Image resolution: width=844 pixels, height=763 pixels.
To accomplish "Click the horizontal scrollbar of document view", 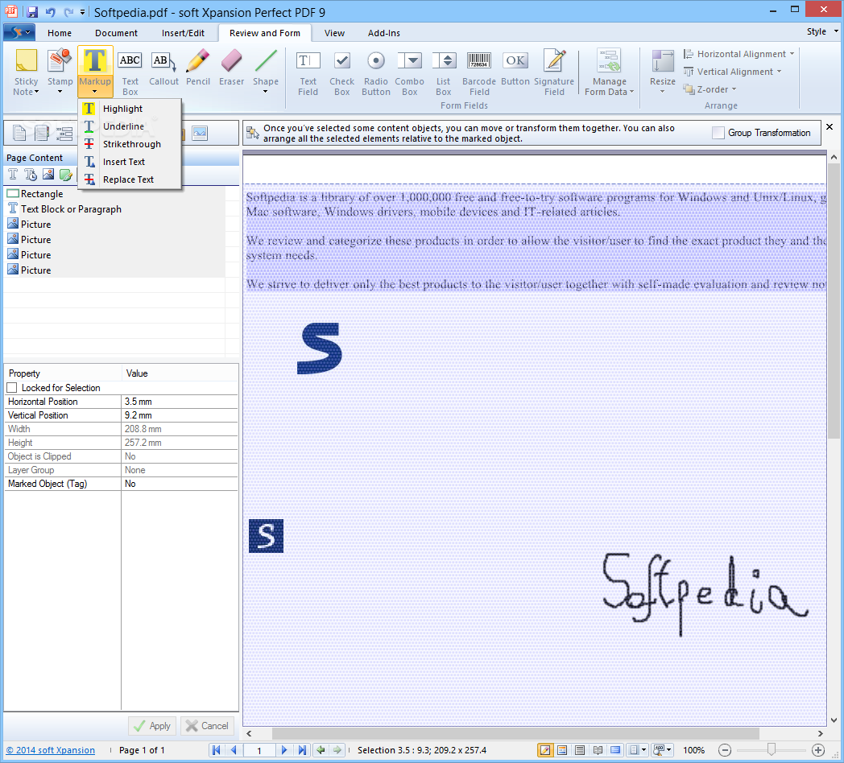I will (x=515, y=733).
